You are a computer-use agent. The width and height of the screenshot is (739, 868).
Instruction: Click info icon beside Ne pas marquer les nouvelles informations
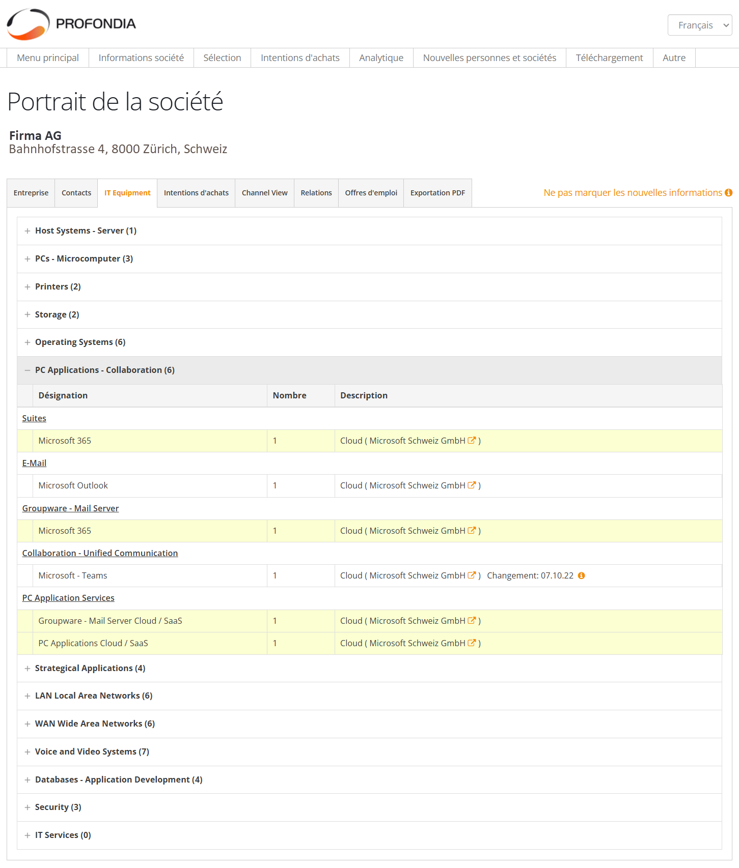click(x=728, y=193)
